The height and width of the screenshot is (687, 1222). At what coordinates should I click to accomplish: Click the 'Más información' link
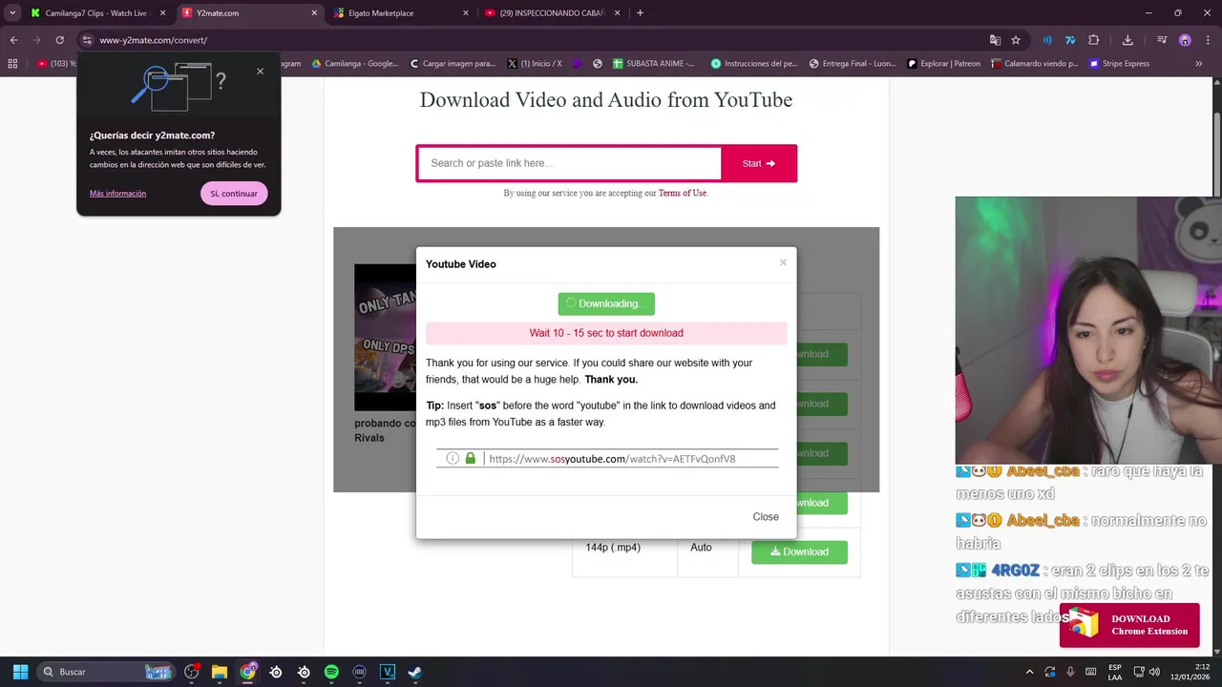pos(117,194)
